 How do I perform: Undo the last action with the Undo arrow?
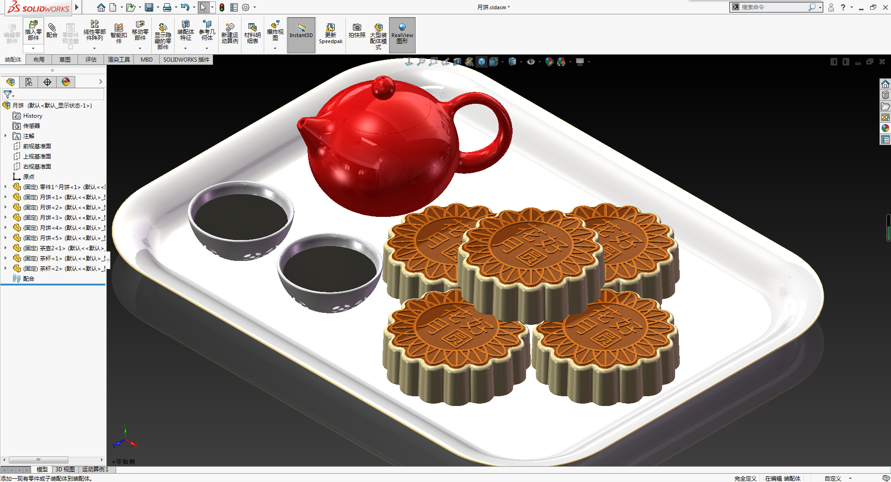tap(185, 7)
